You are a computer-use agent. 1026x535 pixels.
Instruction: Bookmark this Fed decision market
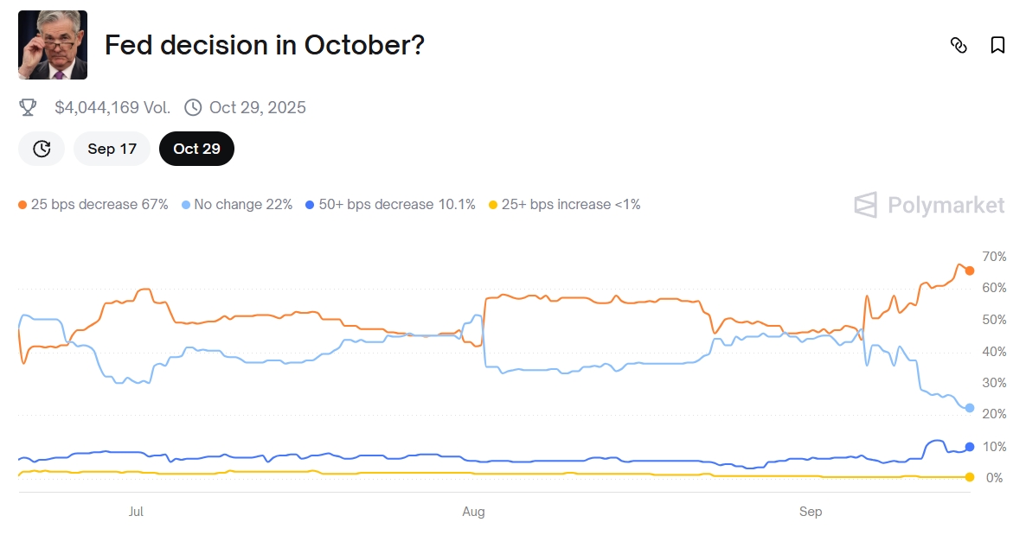click(x=997, y=46)
